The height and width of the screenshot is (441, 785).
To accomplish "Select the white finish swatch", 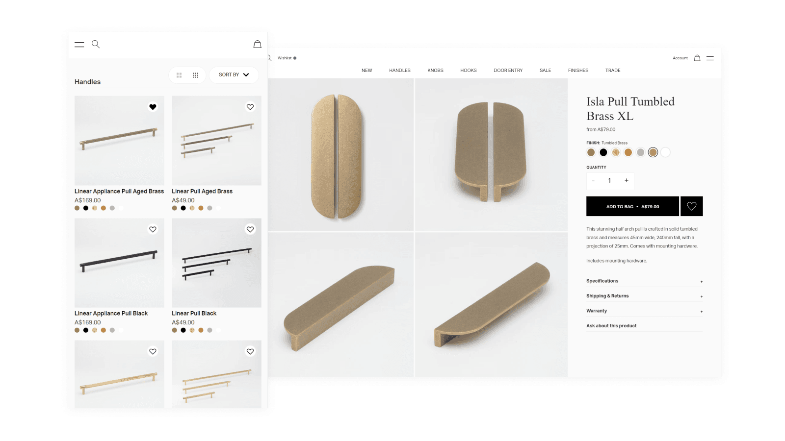I will 665,152.
